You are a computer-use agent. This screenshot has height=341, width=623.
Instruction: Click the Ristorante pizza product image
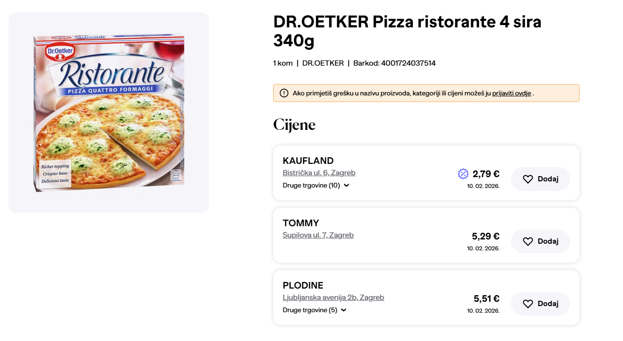click(x=109, y=112)
